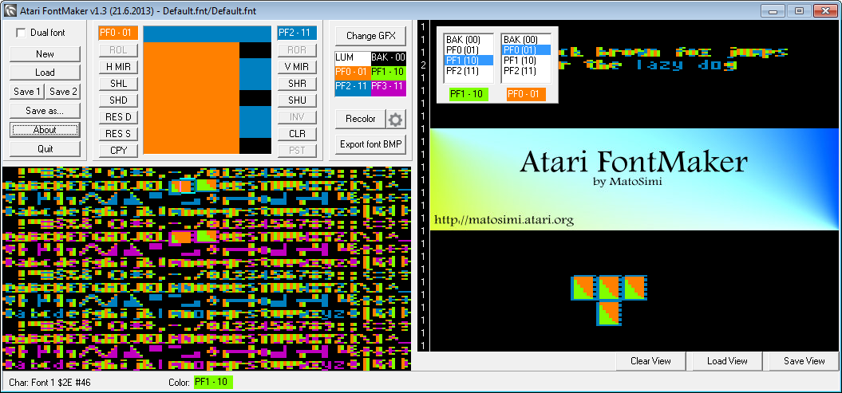Viewport: 842px width, 393px height.
Task: Select PF2 - 11 cell in palette grid
Action: tap(352, 88)
